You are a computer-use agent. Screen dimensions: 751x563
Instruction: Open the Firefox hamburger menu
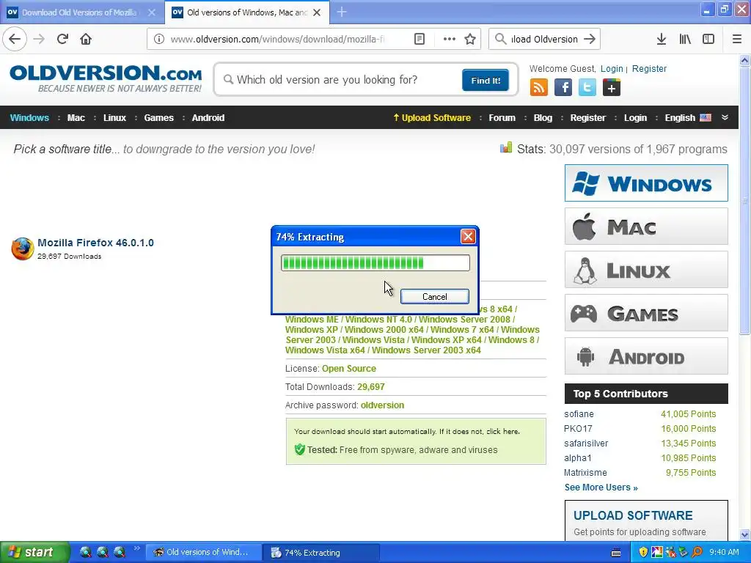pos(737,39)
